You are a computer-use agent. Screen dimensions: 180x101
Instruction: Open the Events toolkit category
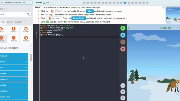point(26,39)
